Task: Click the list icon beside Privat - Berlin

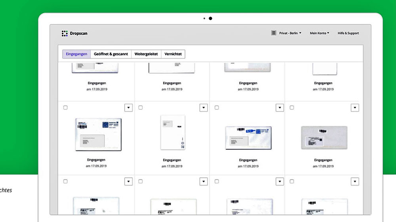Action: [x=274, y=33]
